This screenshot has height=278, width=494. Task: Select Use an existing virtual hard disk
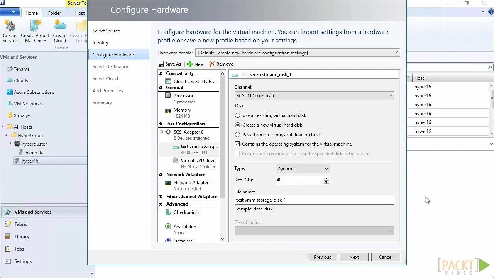coord(238,115)
